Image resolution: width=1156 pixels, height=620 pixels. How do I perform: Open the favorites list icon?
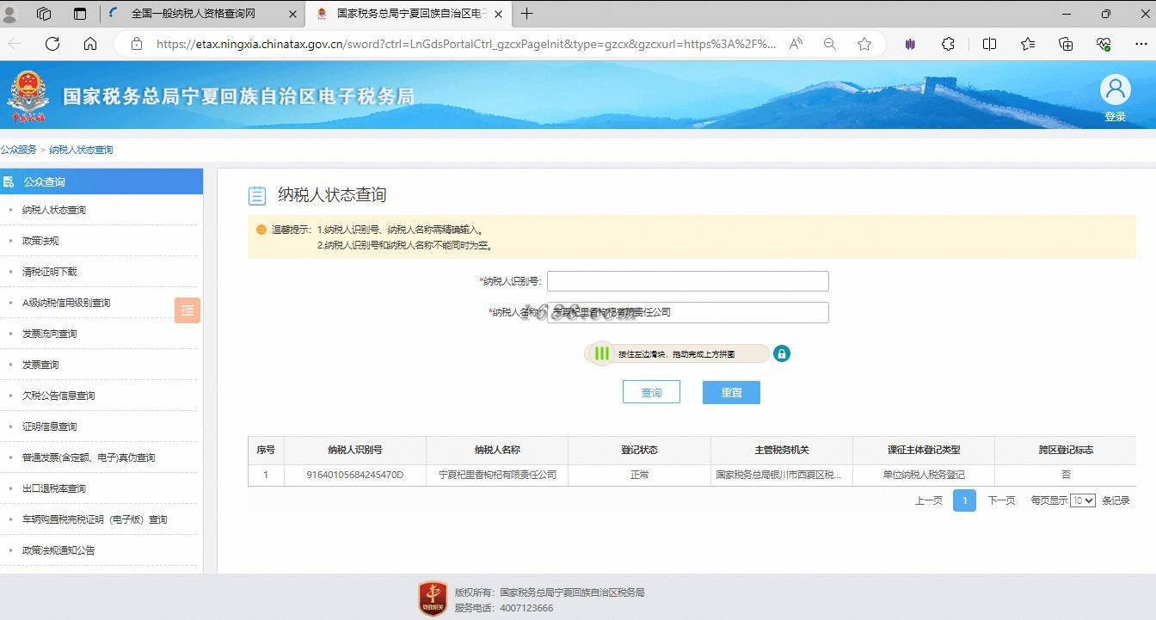pos(1028,44)
